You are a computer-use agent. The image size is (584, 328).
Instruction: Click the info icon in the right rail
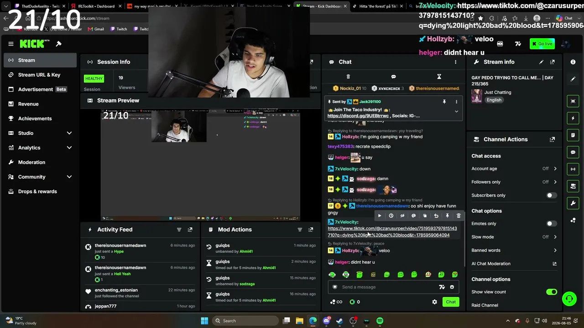coord(573,62)
